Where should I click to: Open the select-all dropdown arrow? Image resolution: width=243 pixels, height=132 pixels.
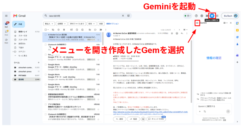click(48, 30)
